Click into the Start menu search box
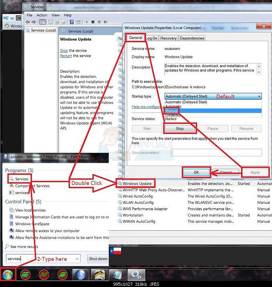This screenshot has height=287, width=272. [x=43, y=258]
